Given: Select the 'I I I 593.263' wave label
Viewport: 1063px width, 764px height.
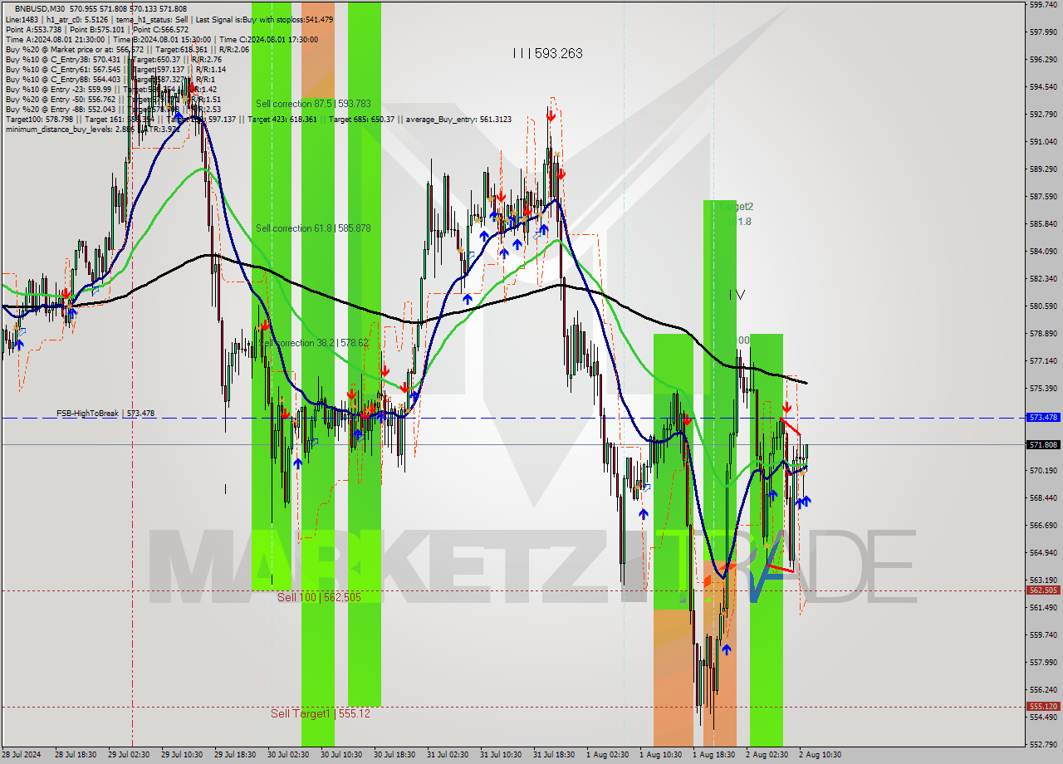Looking at the screenshot, I should (547, 53).
